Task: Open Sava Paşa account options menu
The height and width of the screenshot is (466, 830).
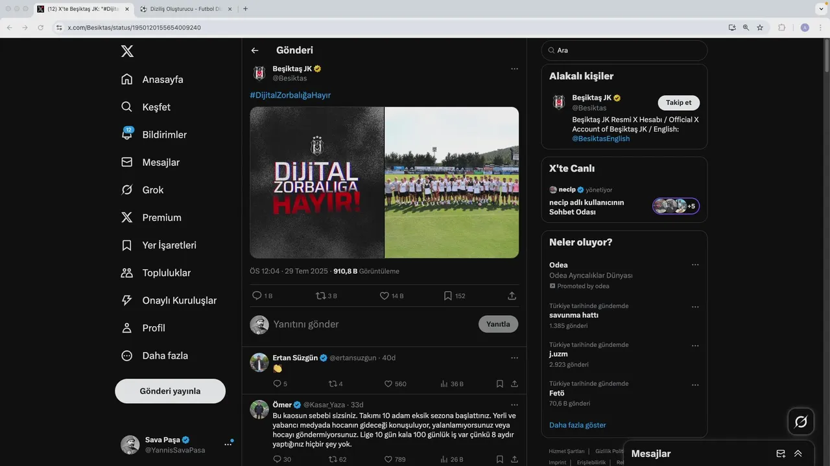Action: click(228, 445)
